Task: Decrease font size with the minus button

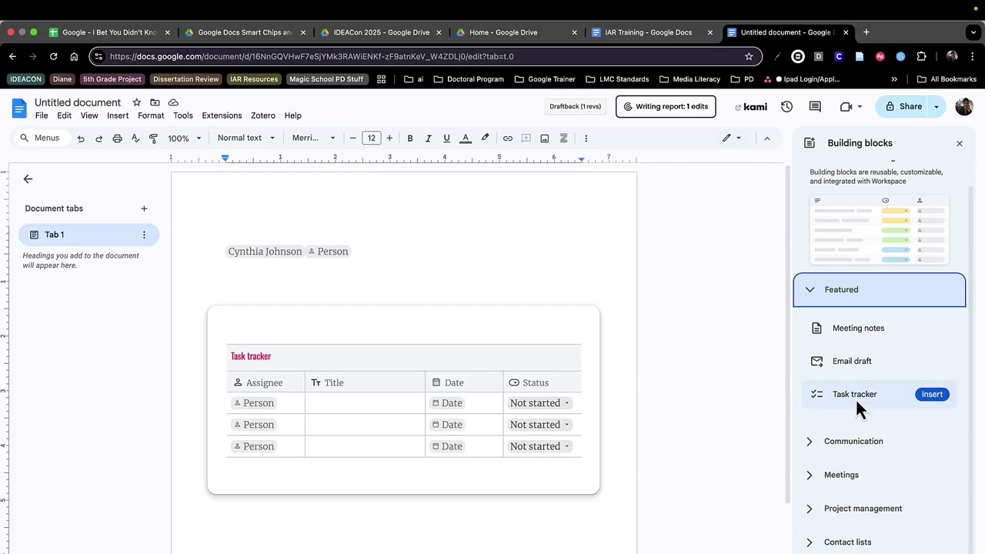Action: (353, 138)
